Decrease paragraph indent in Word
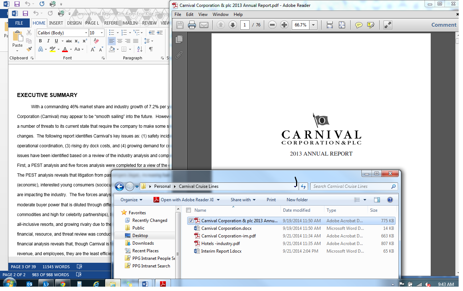Image resolution: width=463 pixels, height=291 pixels. [x=152, y=33]
